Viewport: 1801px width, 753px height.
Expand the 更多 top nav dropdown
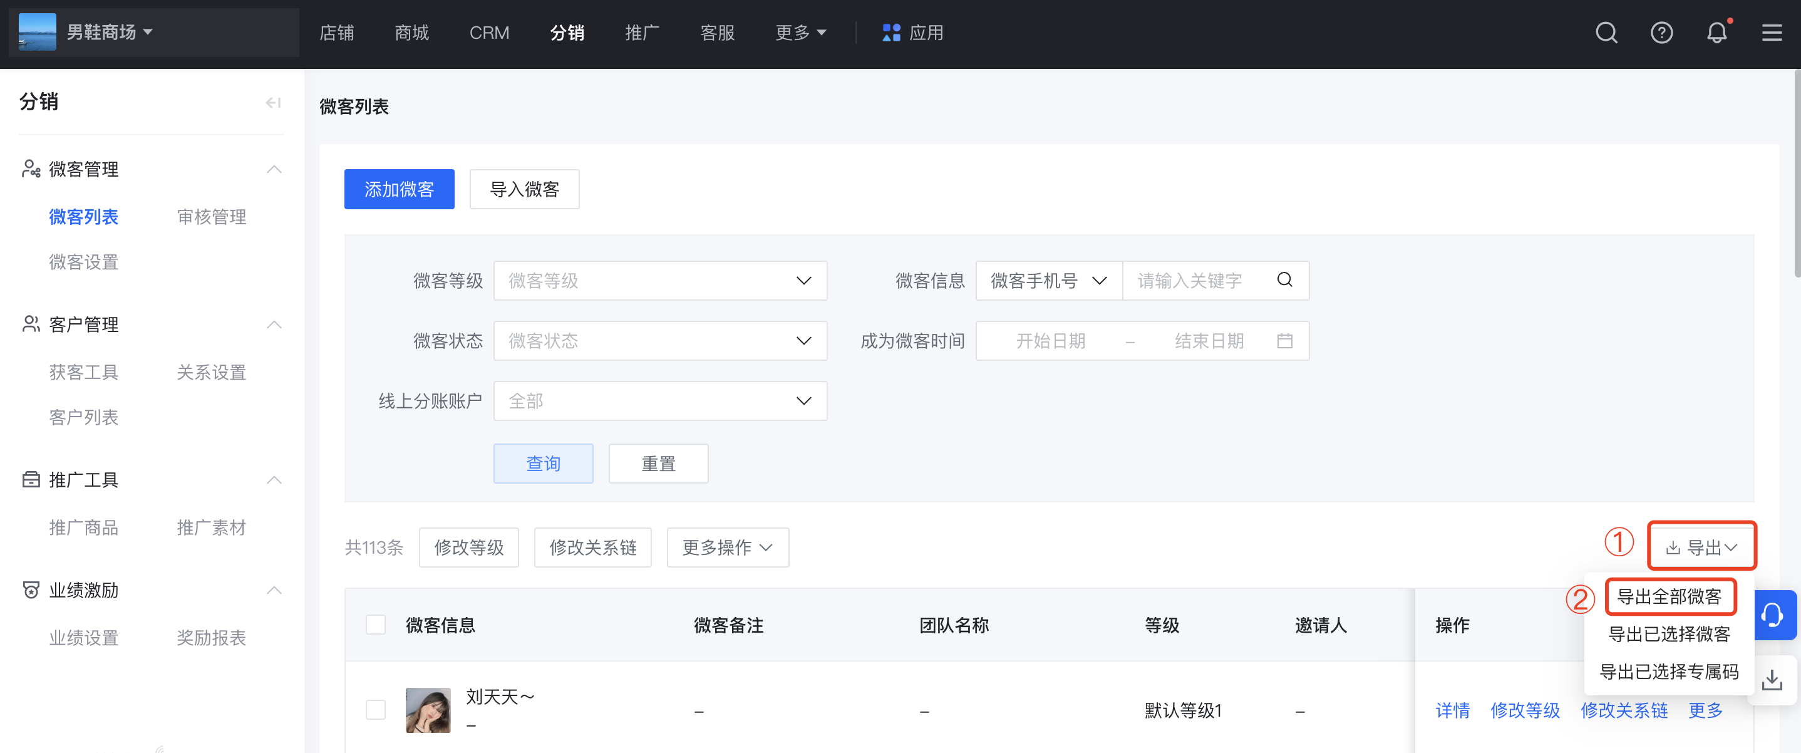tap(800, 32)
